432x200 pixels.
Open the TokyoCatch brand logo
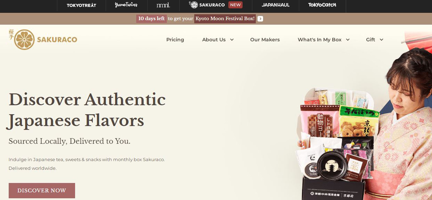point(322,5)
